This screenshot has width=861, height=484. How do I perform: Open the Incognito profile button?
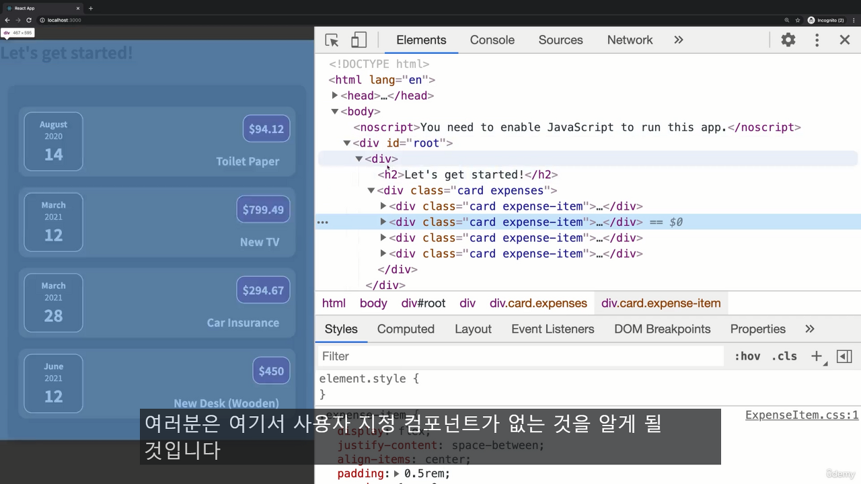[826, 20]
